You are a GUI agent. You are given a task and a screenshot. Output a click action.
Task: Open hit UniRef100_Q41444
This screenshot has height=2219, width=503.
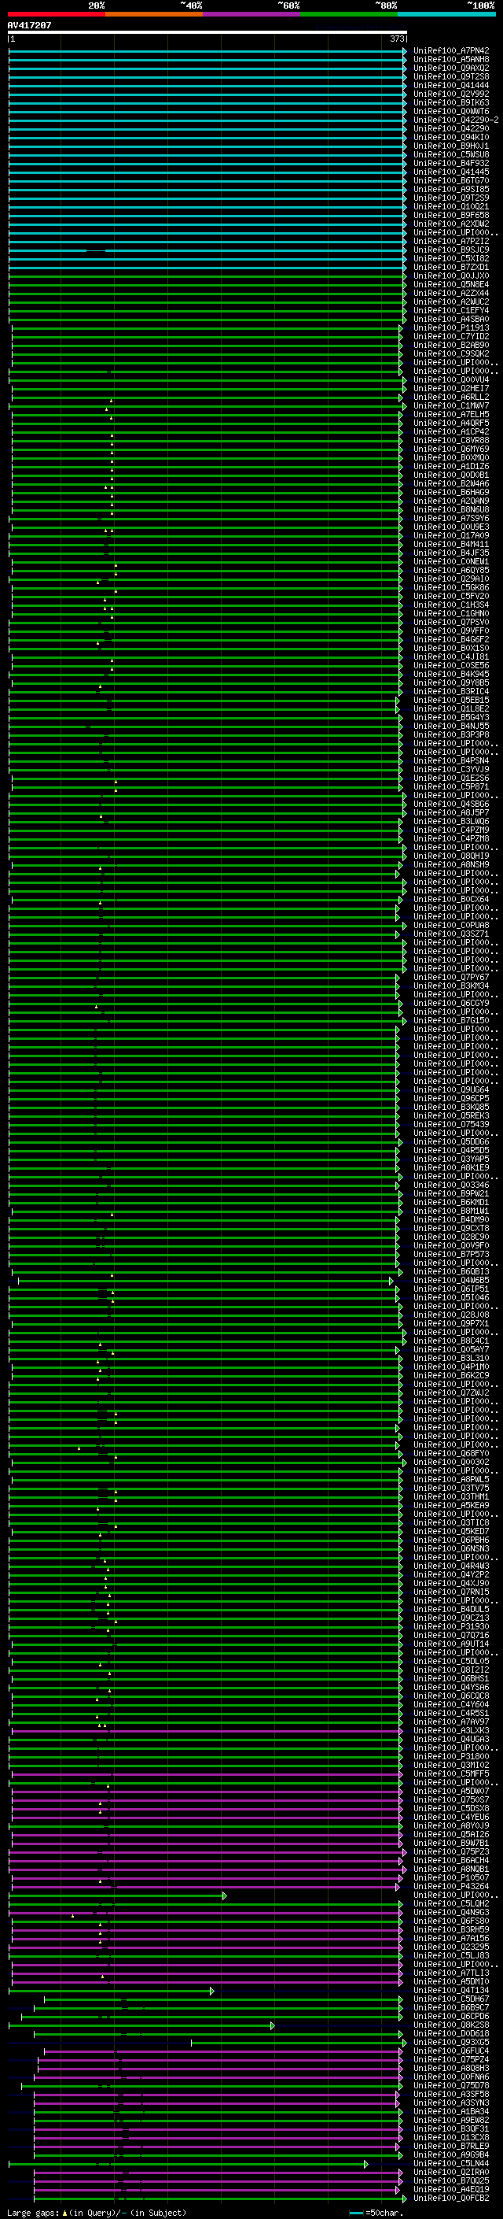click(x=450, y=86)
